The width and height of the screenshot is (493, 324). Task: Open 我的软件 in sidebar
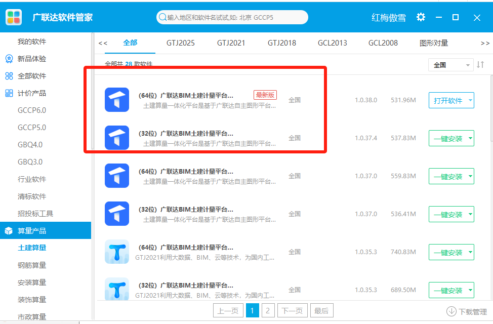point(32,42)
